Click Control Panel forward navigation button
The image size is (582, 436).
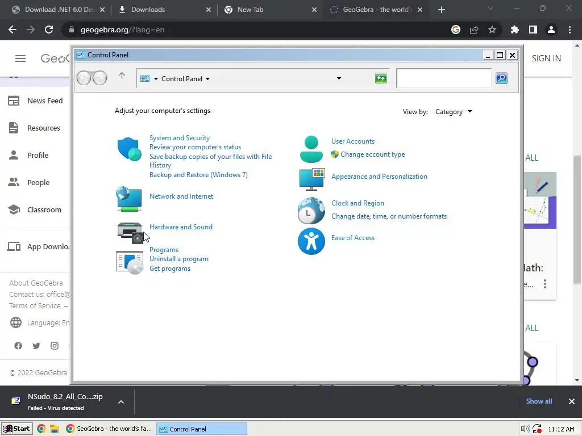point(99,78)
